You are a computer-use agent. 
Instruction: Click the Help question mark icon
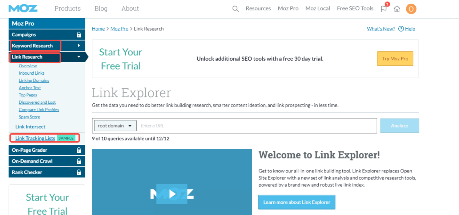(x=401, y=29)
